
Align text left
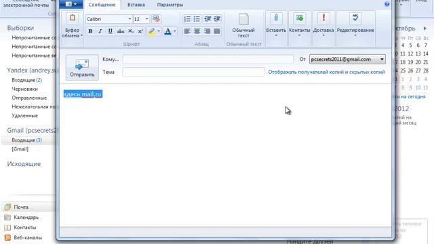tap(187, 31)
